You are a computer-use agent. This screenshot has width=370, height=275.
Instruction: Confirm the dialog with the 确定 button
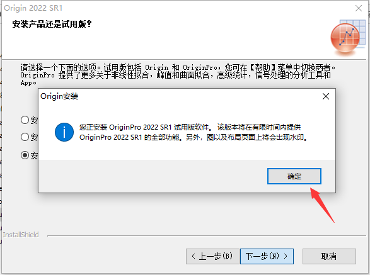[x=294, y=176]
